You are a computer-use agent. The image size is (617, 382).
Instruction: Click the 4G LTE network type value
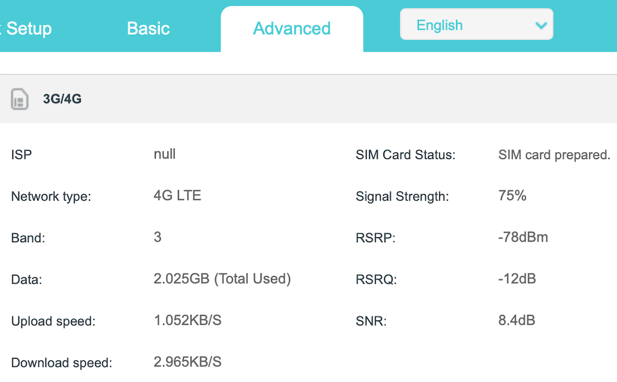(x=178, y=195)
